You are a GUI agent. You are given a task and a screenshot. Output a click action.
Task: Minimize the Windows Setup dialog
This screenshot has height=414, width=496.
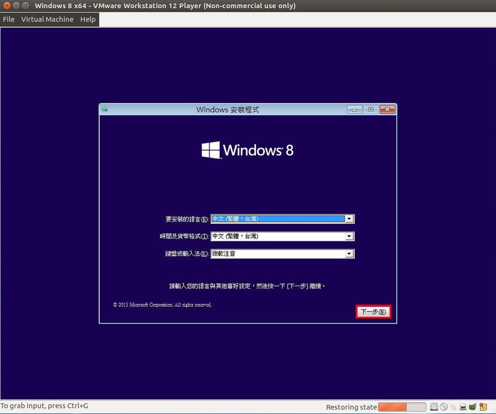pos(354,110)
